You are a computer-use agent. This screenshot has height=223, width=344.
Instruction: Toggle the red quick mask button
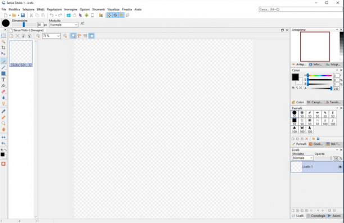coord(3,164)
